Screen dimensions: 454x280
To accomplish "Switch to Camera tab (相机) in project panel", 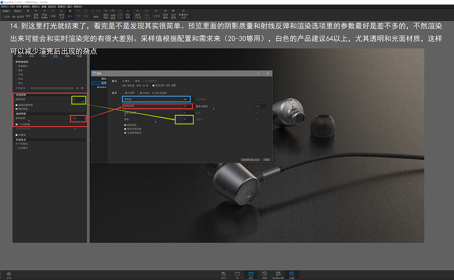I will tap(67, 56).
